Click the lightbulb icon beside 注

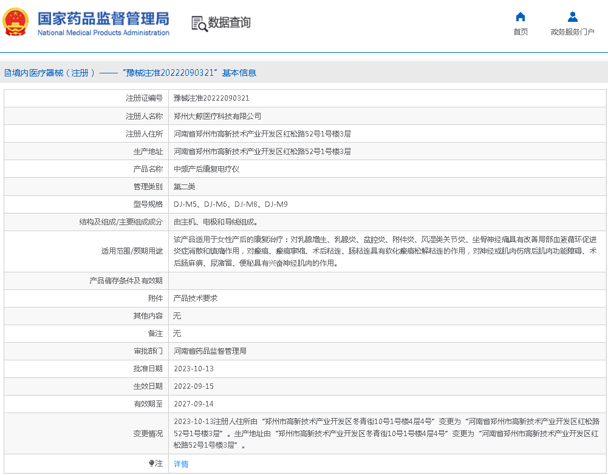[152, 463]
